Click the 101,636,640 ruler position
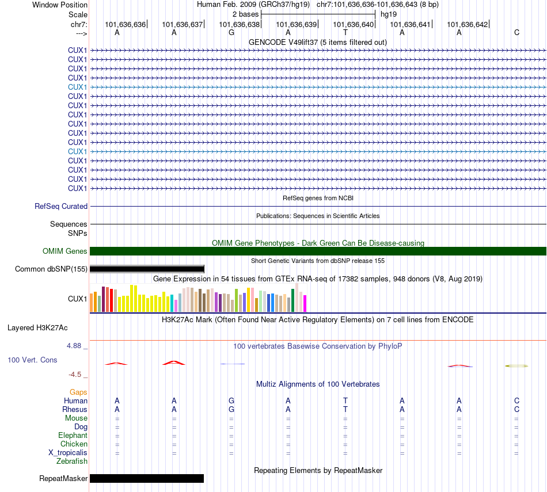This screenshot has width=547, height=492. click(354, 24)
